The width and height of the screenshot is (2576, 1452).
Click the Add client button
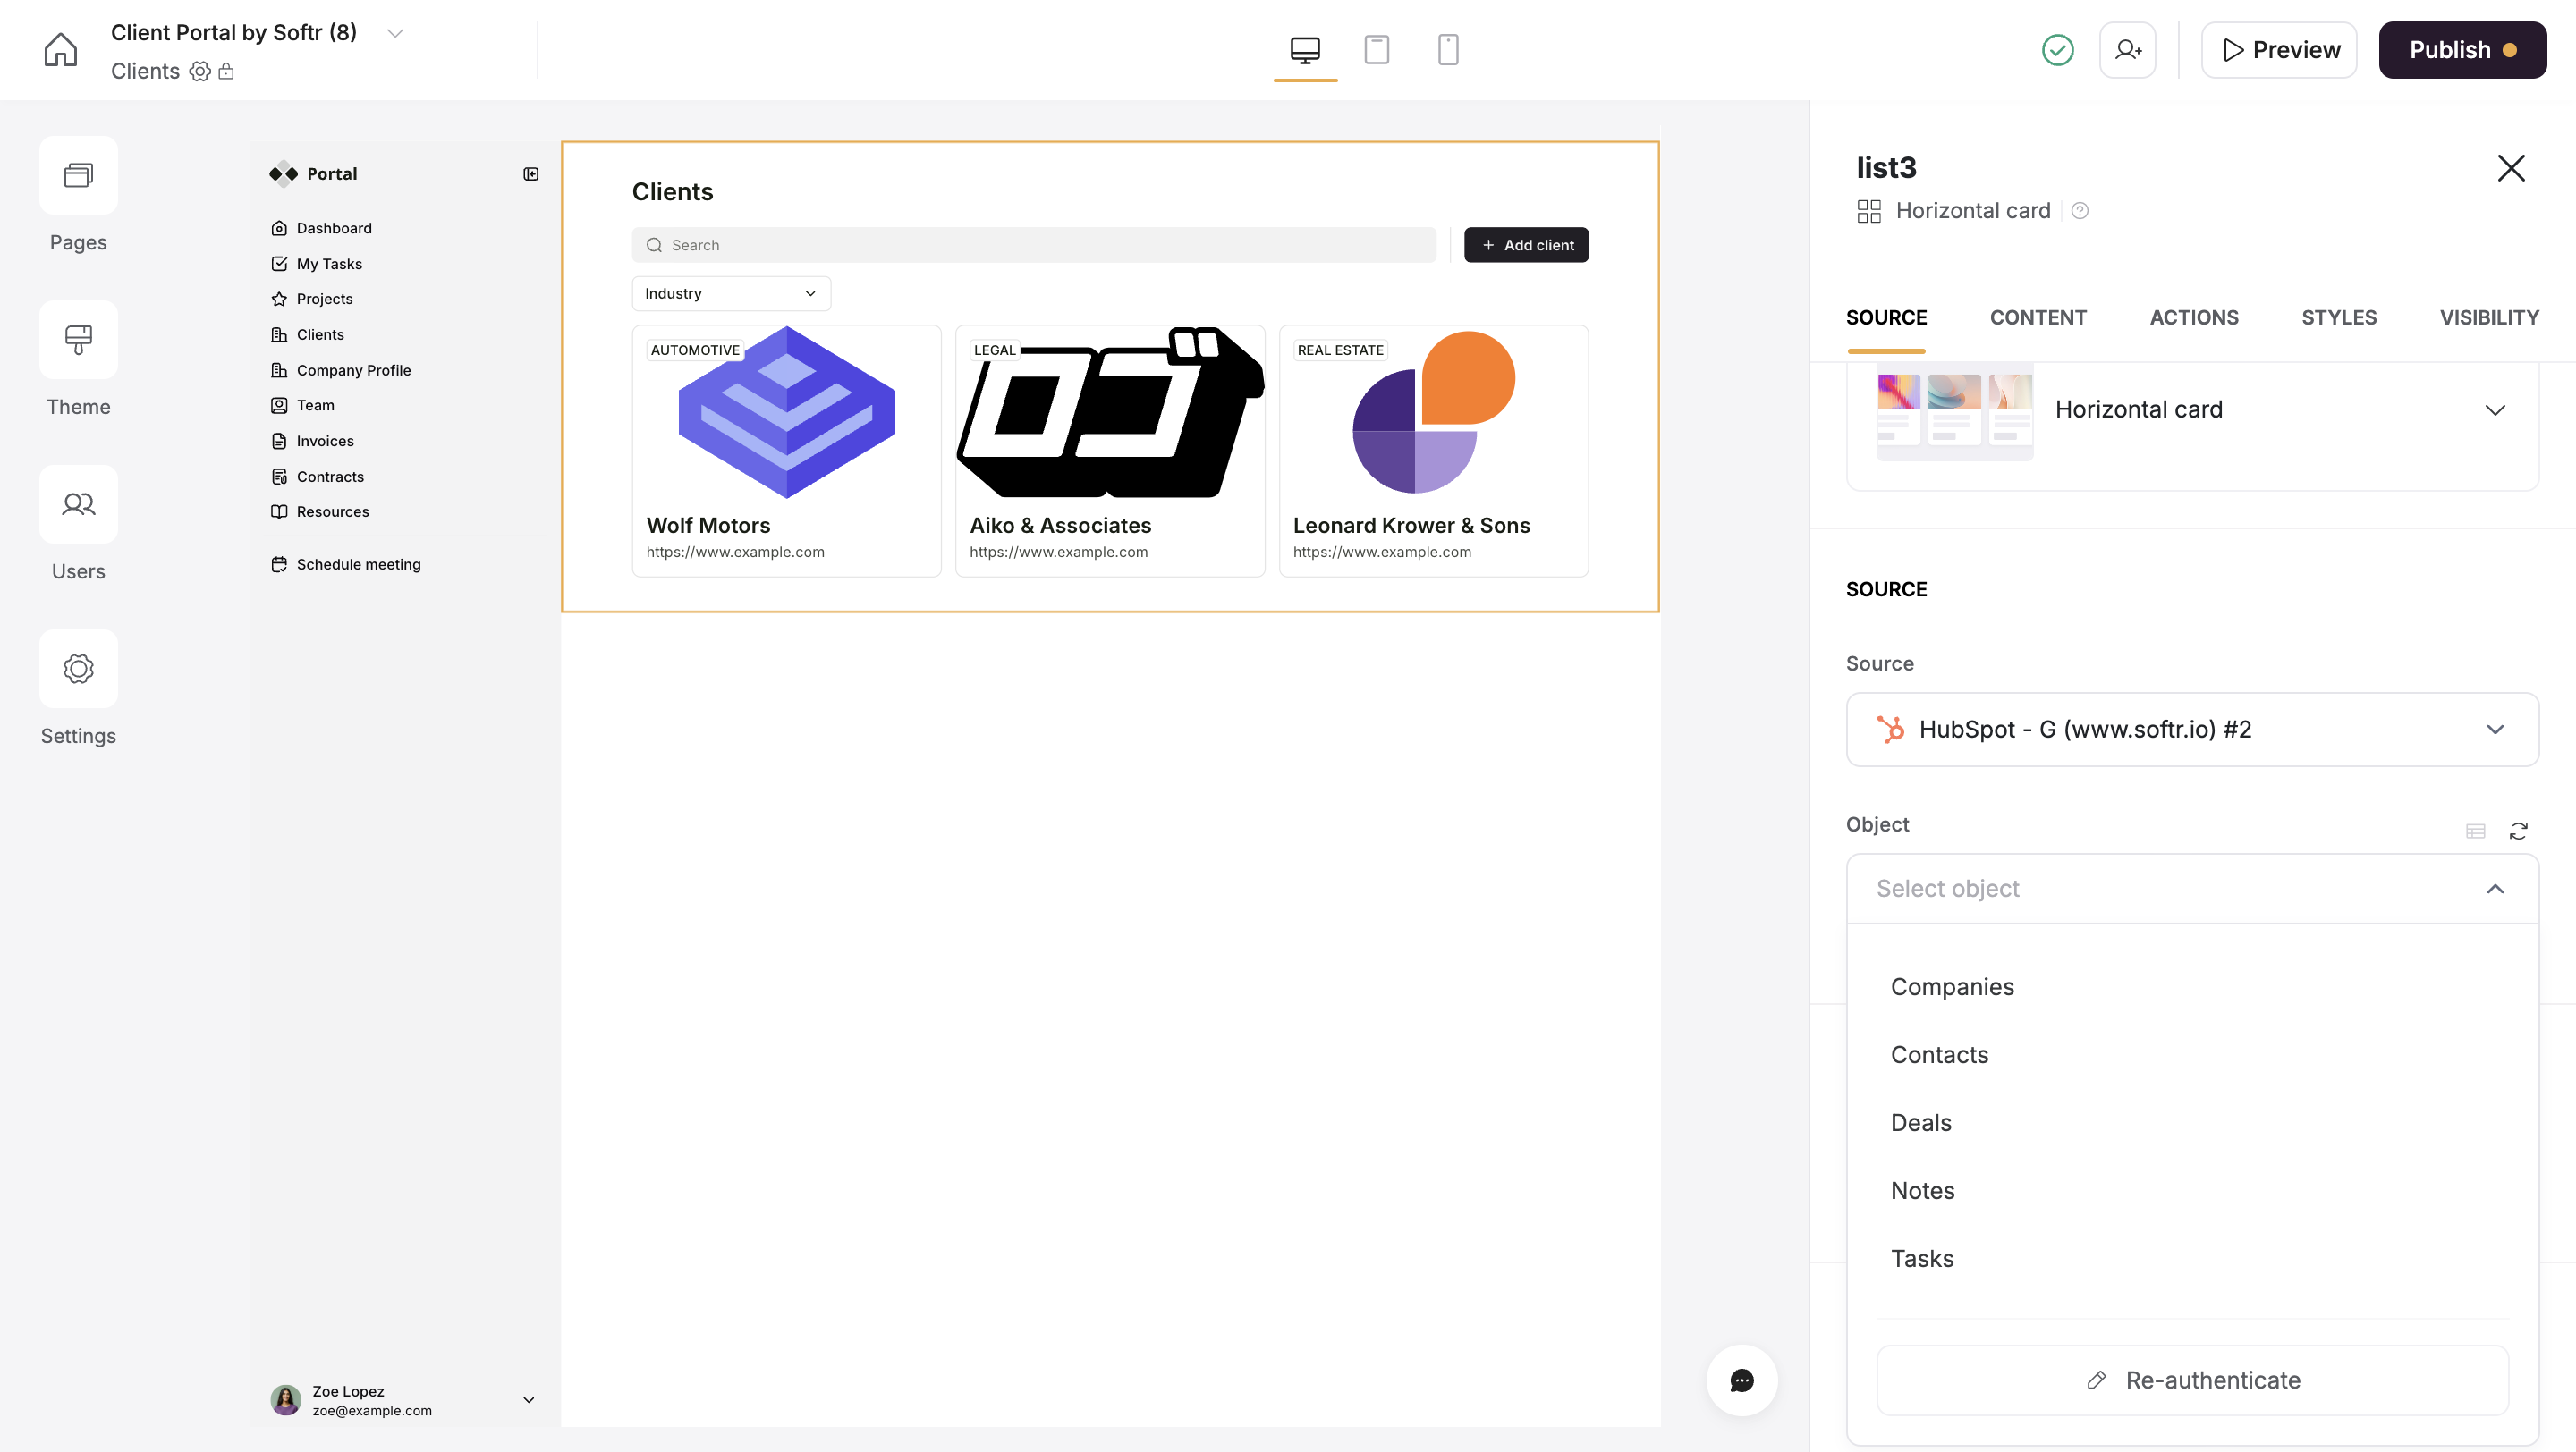[x=1526, y=244]
